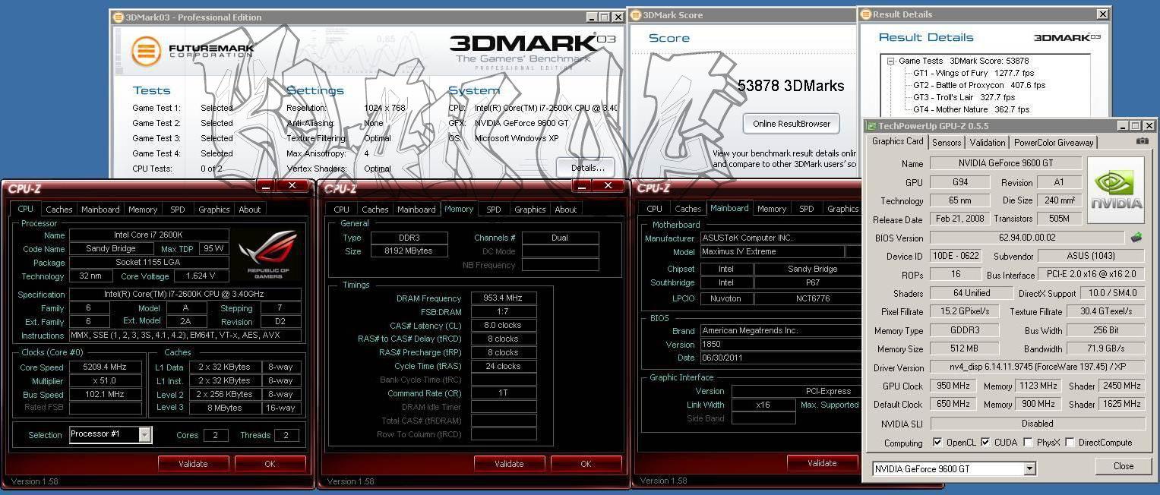The width and height of the screenshot is (1160, 495).
Task: Open the SPD tab in the CPU-Z memory window
Action: (494, 210)
